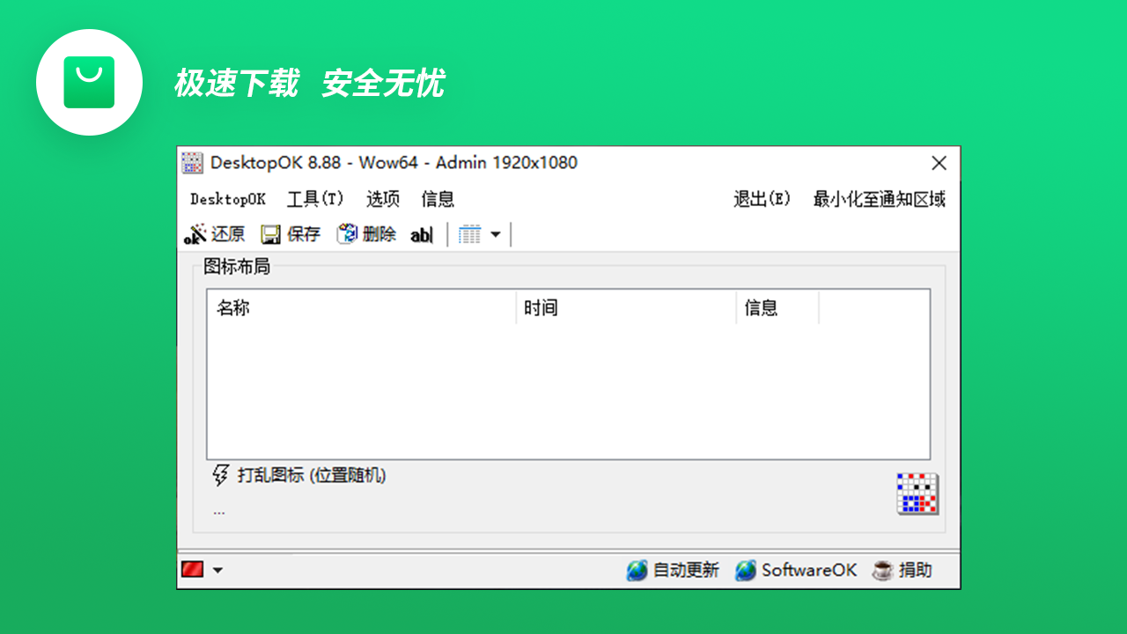This screenshot has width=1127, height=634.
Task: Click 自动更新 link
Action: pos(686,571)
